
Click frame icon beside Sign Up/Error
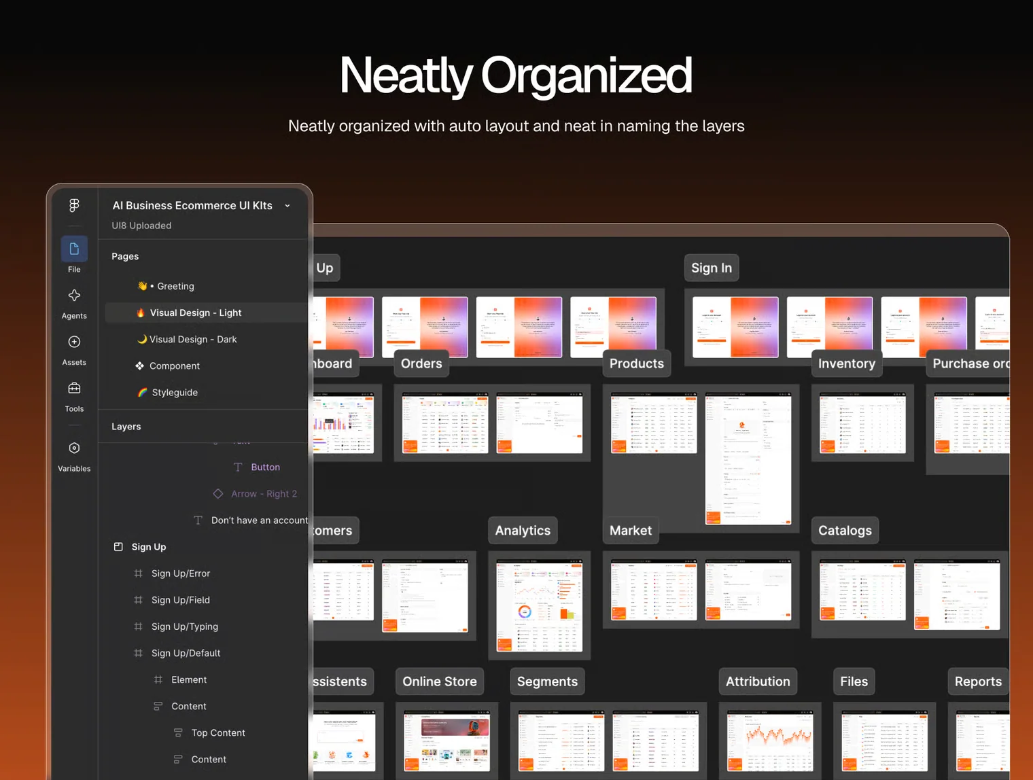(x=138, y=573)
